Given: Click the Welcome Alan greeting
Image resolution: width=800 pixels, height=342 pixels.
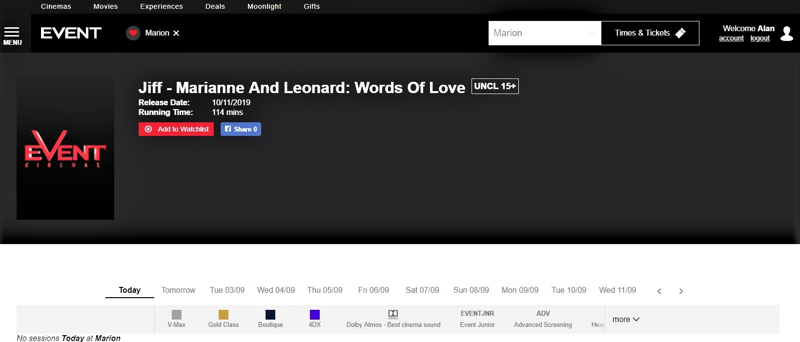Looking at the screenshot, I should pos(749,28).
